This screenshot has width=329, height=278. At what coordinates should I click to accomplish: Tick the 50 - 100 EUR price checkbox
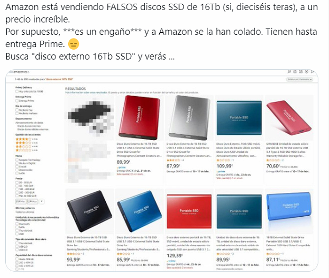(x=17, y=186)
